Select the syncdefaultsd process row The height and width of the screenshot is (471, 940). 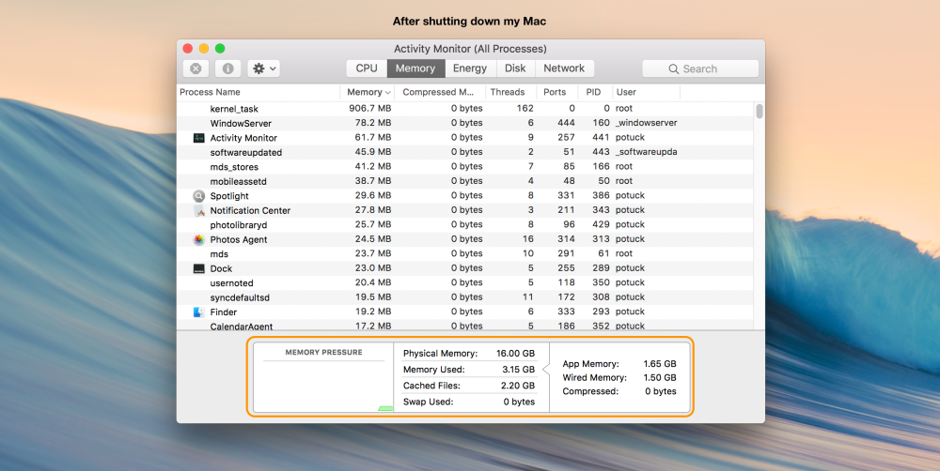(x=465, y=297)
